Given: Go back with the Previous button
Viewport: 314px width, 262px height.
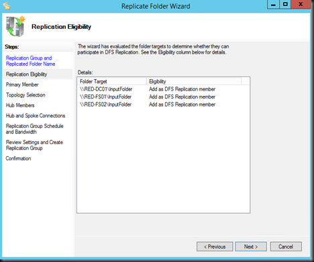Looking at the screenshot, I should pos(215,247).
